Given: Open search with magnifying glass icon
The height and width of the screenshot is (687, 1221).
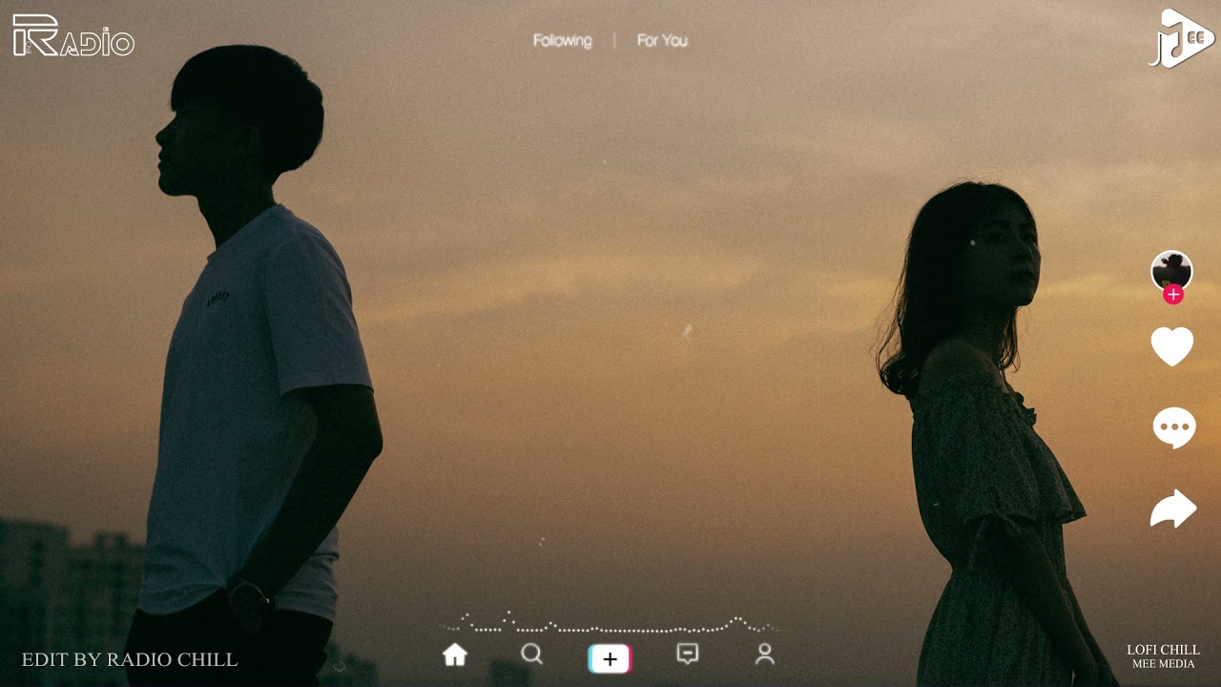Looking at the screenshot, I should coord(532,655).
